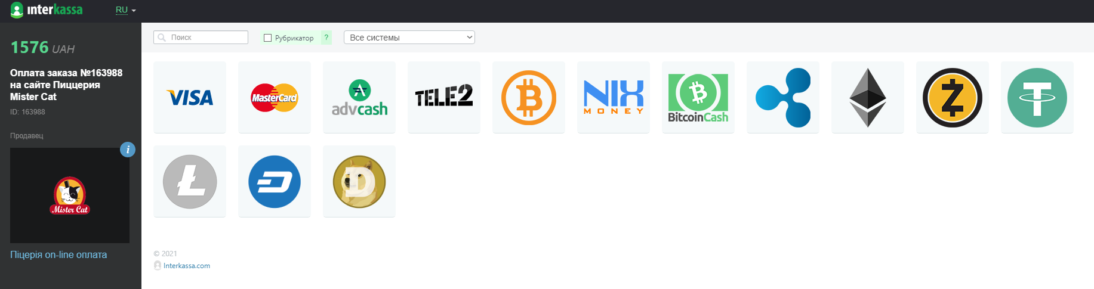Enable the Рубрикатор checkbox

(x=268, y=38)
